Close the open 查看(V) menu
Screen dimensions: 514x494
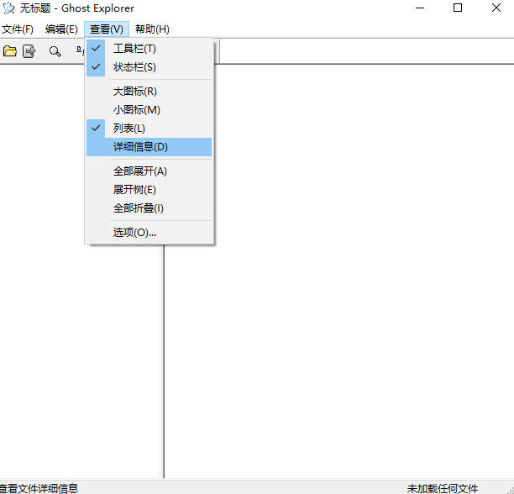[107, 29]
